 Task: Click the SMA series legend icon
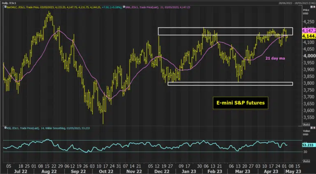(124, 7)
